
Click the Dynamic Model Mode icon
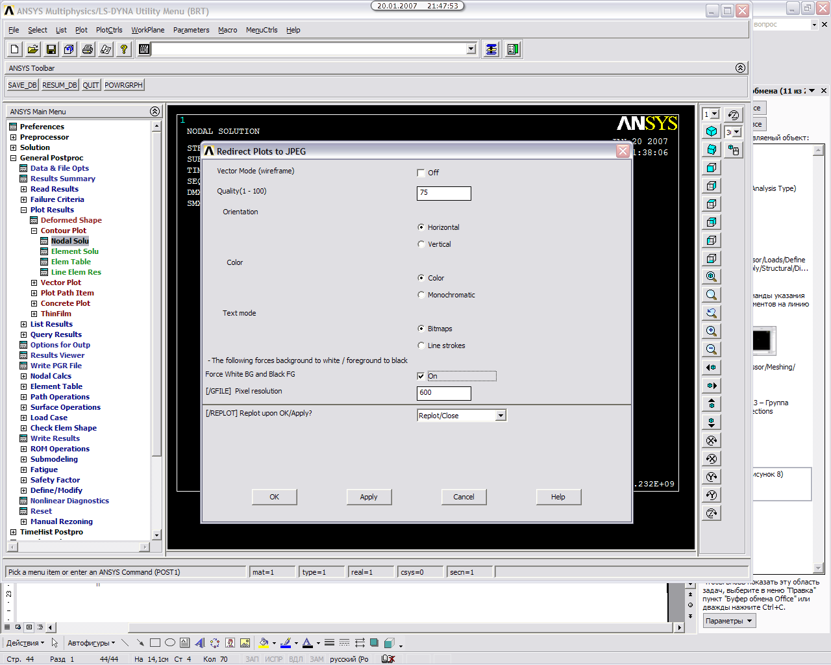pos(733,150)
